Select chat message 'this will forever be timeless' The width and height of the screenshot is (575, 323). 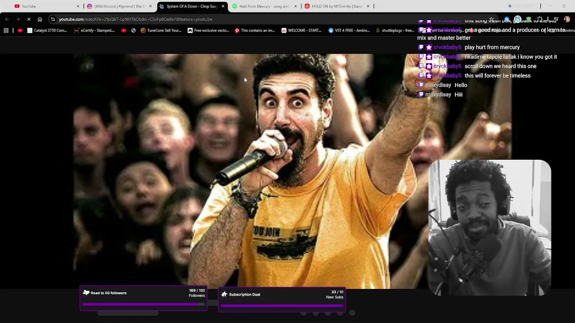pos(497,75)
